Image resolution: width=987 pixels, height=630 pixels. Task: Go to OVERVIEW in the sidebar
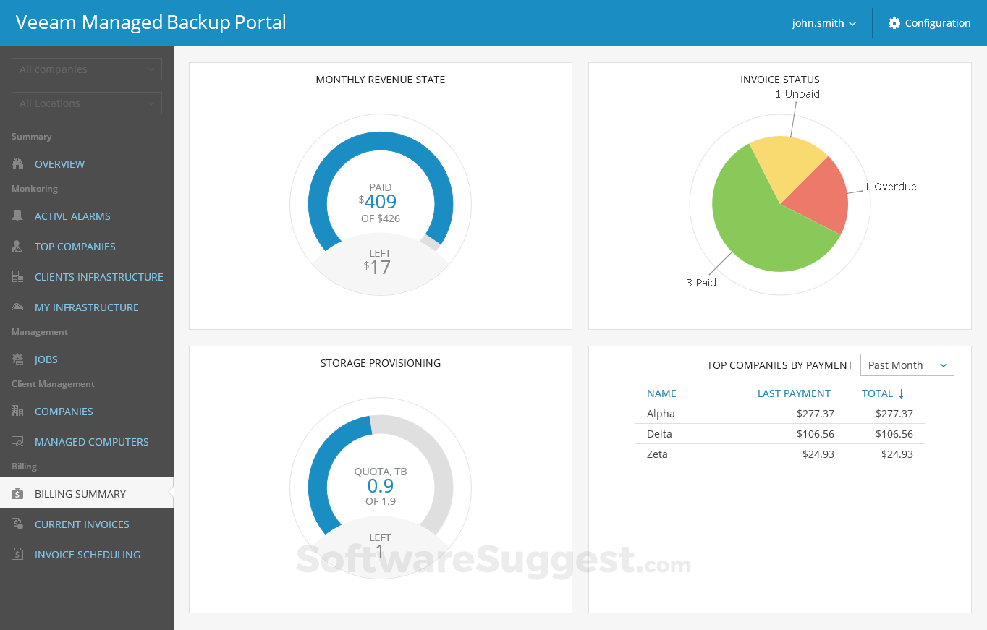click(x=59, y=164)
